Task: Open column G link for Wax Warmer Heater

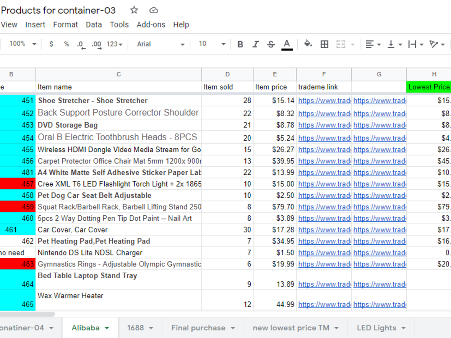Action: click(380, 304)
